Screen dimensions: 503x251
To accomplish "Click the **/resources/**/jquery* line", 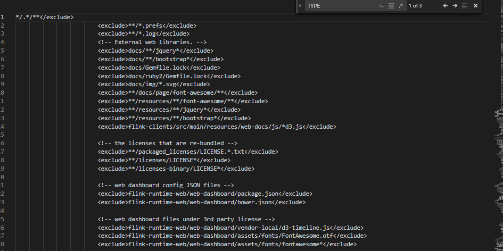I will (x=169, y=110).
